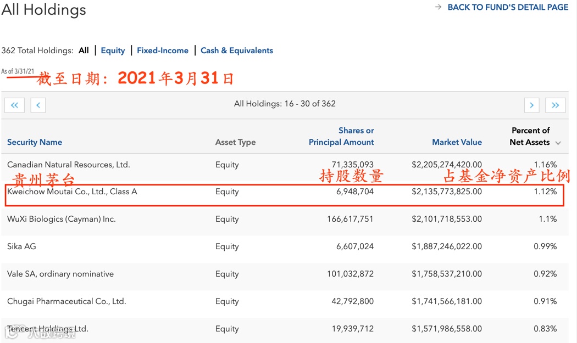The height and width of the screenshot is (343, 577).
Task: Jump to last holdings page
Action: (555, 105)
